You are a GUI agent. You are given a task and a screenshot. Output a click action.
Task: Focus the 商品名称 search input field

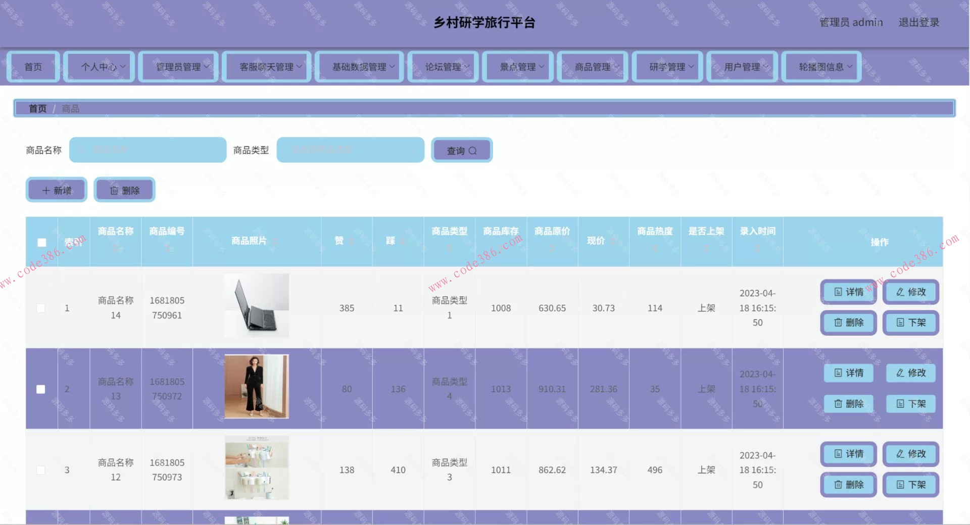(x=148, y=150)
